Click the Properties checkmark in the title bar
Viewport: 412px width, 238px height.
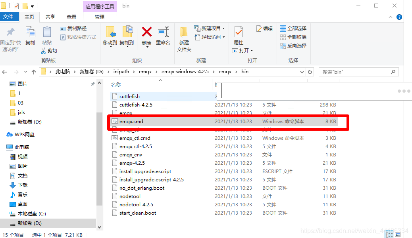tap(16, 6)
